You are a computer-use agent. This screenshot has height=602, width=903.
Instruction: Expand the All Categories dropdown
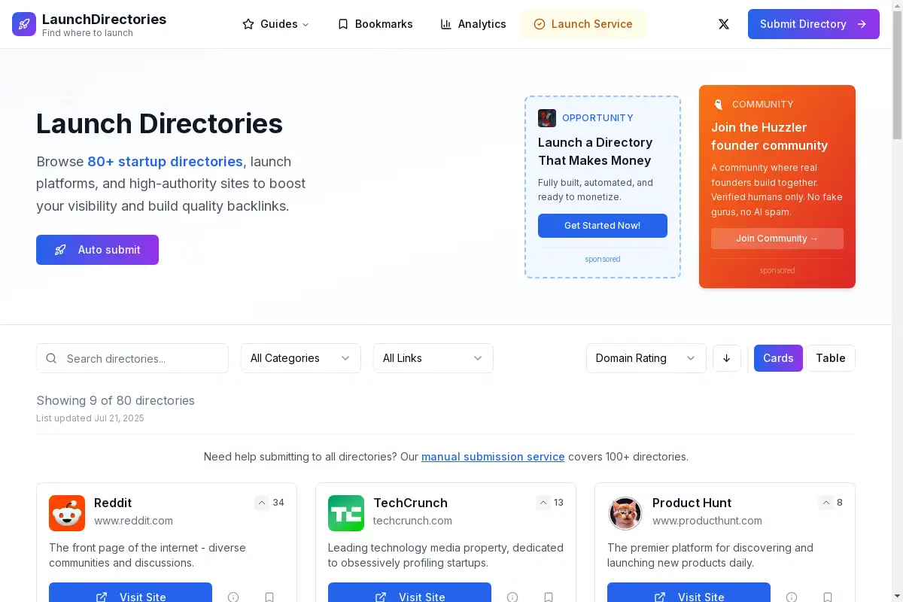click(301, 358)
